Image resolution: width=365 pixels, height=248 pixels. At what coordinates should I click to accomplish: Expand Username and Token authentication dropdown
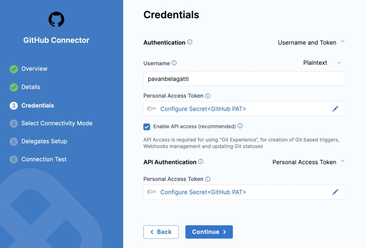(311, 42)
